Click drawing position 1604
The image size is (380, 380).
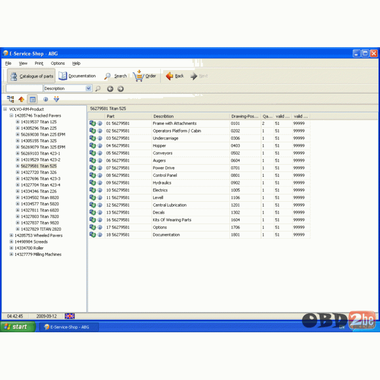(235, 220)
